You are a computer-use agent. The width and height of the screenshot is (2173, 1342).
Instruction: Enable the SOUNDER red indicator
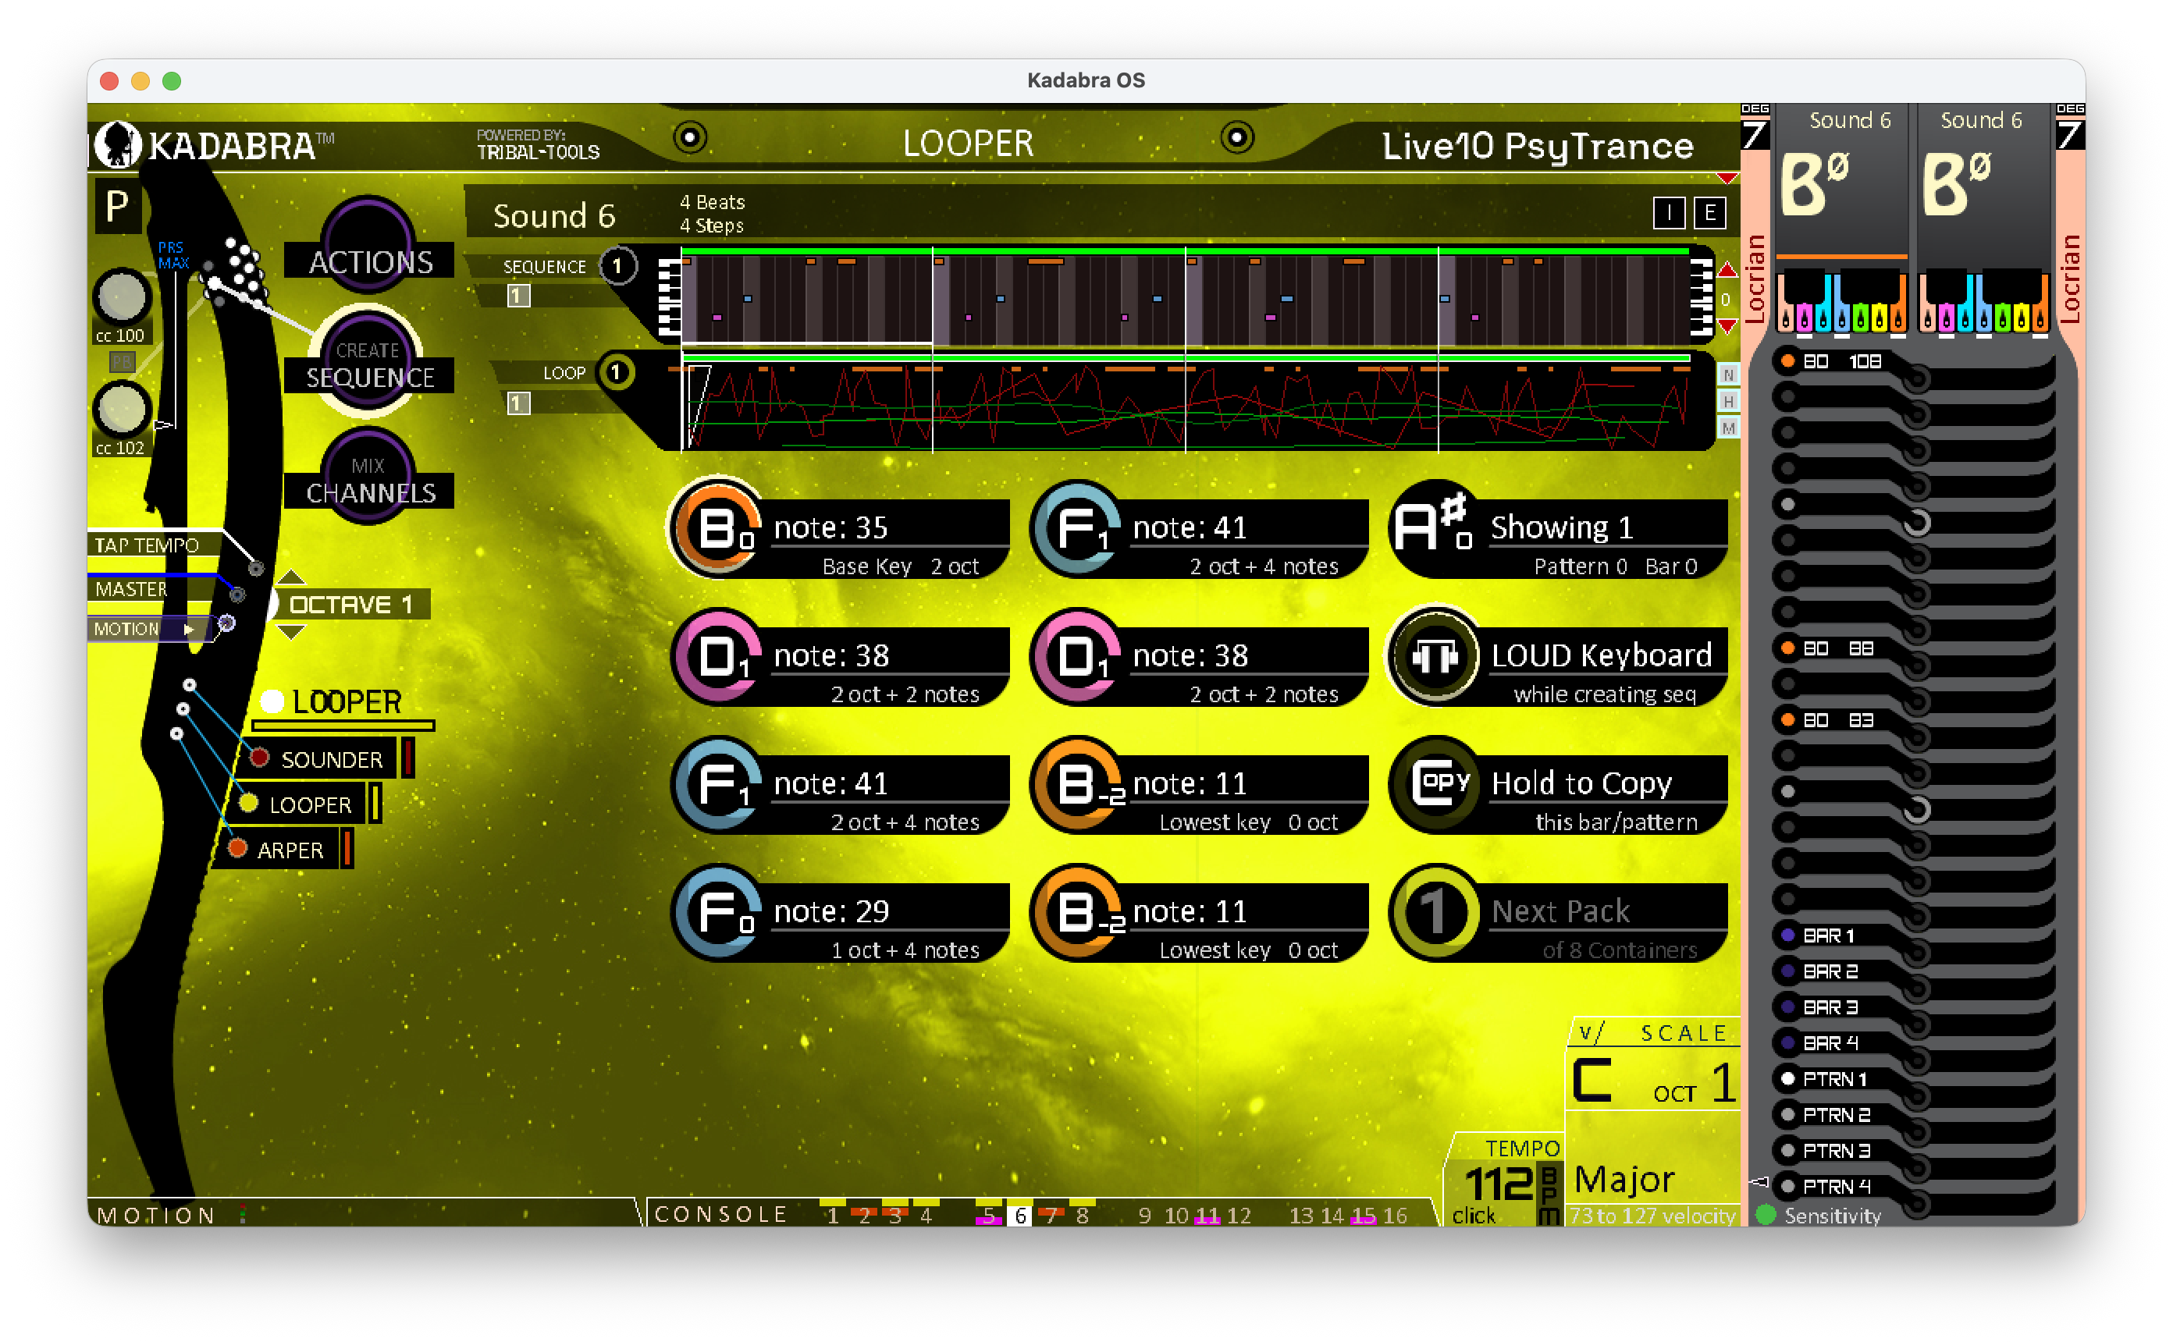coord(259,758)
